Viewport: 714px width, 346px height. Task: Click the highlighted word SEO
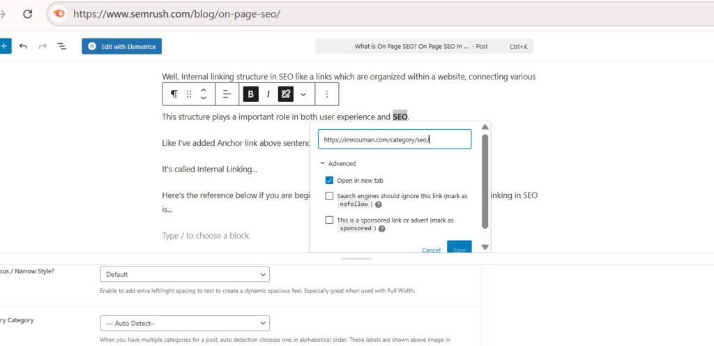coord(400,117)
